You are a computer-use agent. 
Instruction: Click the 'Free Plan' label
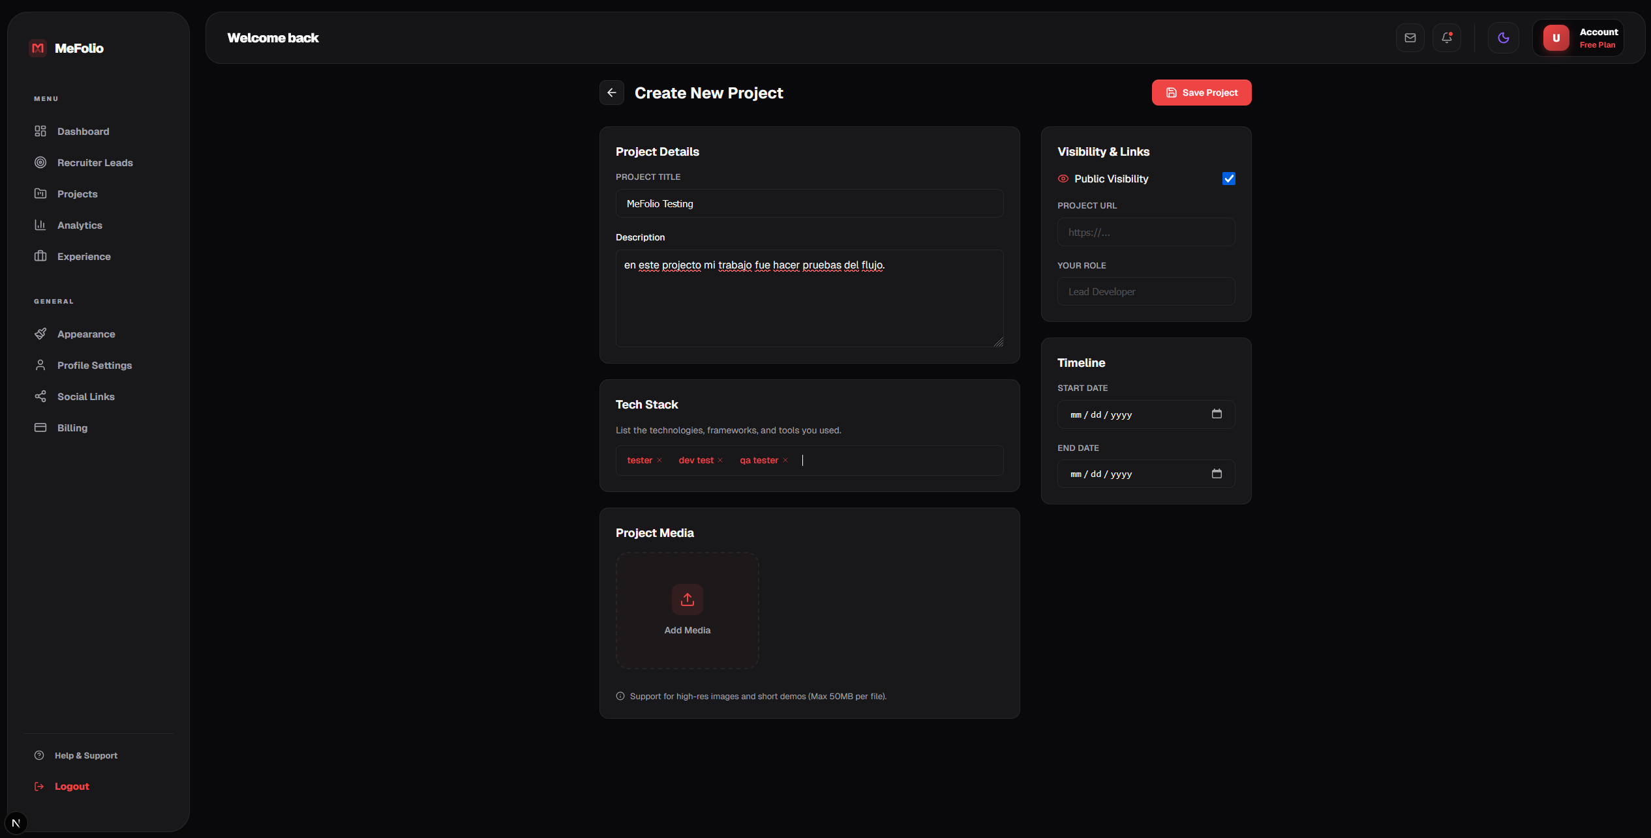(x=1597, y=45)
